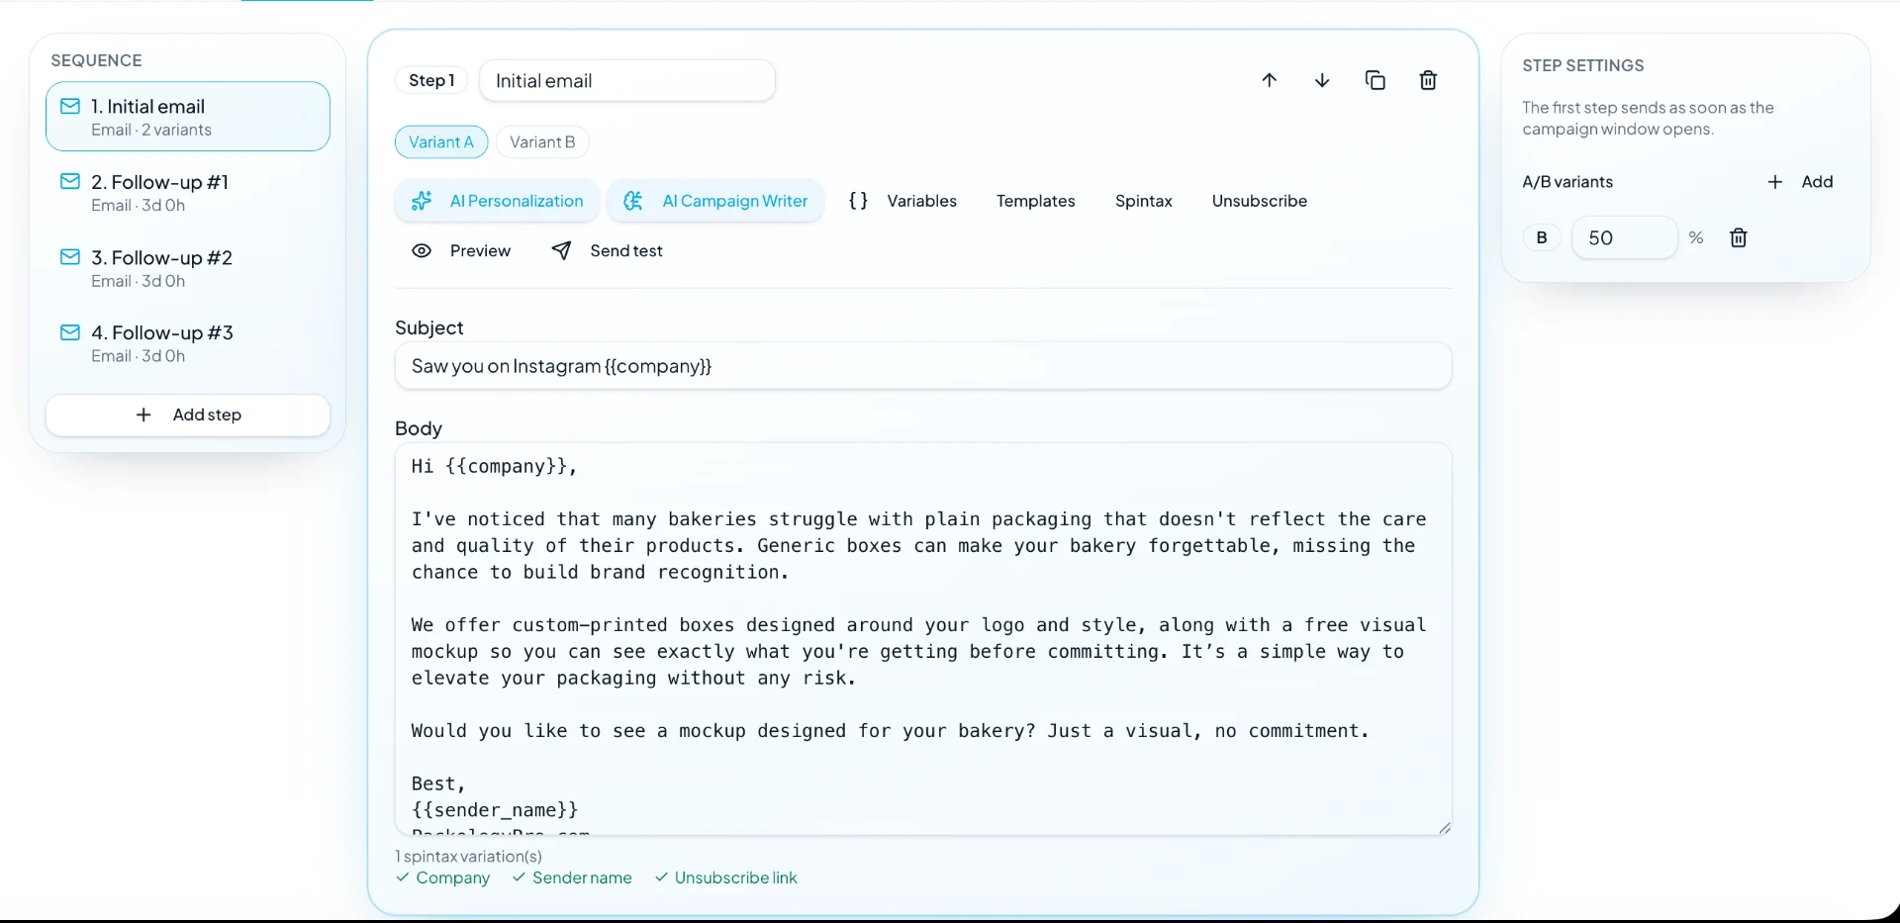Viewport: 1900px width, 923px height.
Task: Click the Company check indicator
Action: (443, 877)
